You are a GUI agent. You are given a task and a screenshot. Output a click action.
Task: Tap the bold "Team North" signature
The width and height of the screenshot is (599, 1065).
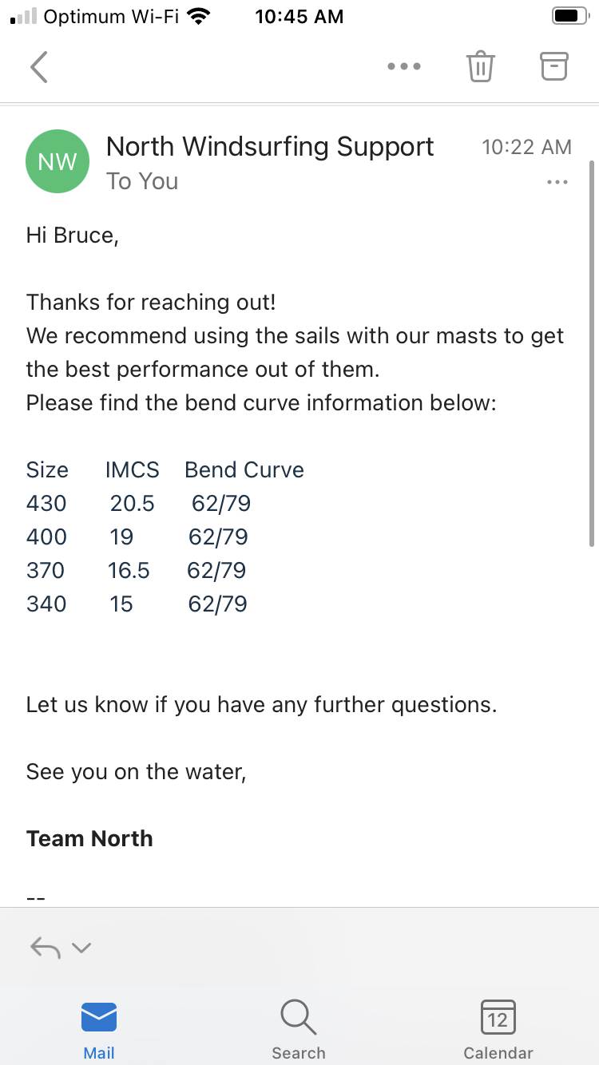(89, 838)
